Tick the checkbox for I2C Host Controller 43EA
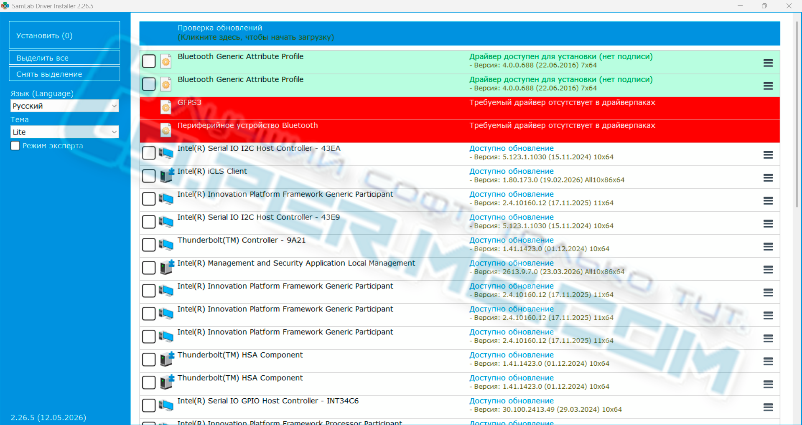This screenshot has height=425, width=802. tap(149, 153)
